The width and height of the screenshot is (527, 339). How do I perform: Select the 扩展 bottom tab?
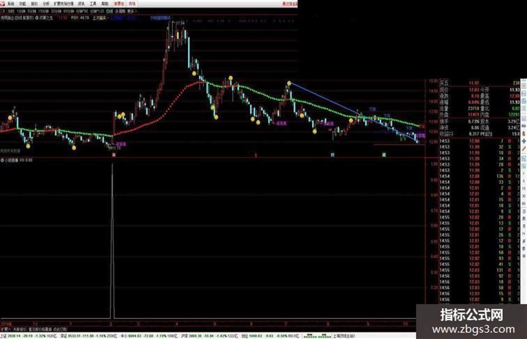6,330
